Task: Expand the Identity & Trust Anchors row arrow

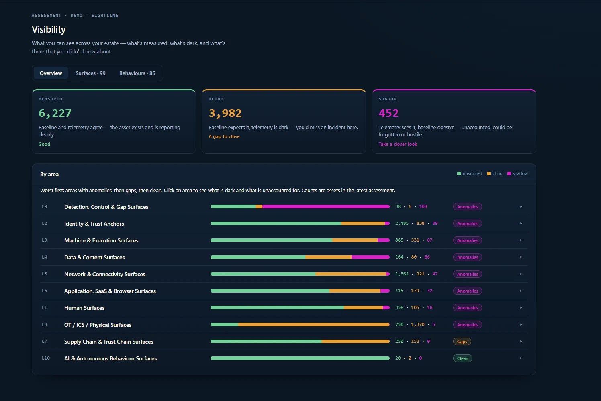Action: pos(521,224)
